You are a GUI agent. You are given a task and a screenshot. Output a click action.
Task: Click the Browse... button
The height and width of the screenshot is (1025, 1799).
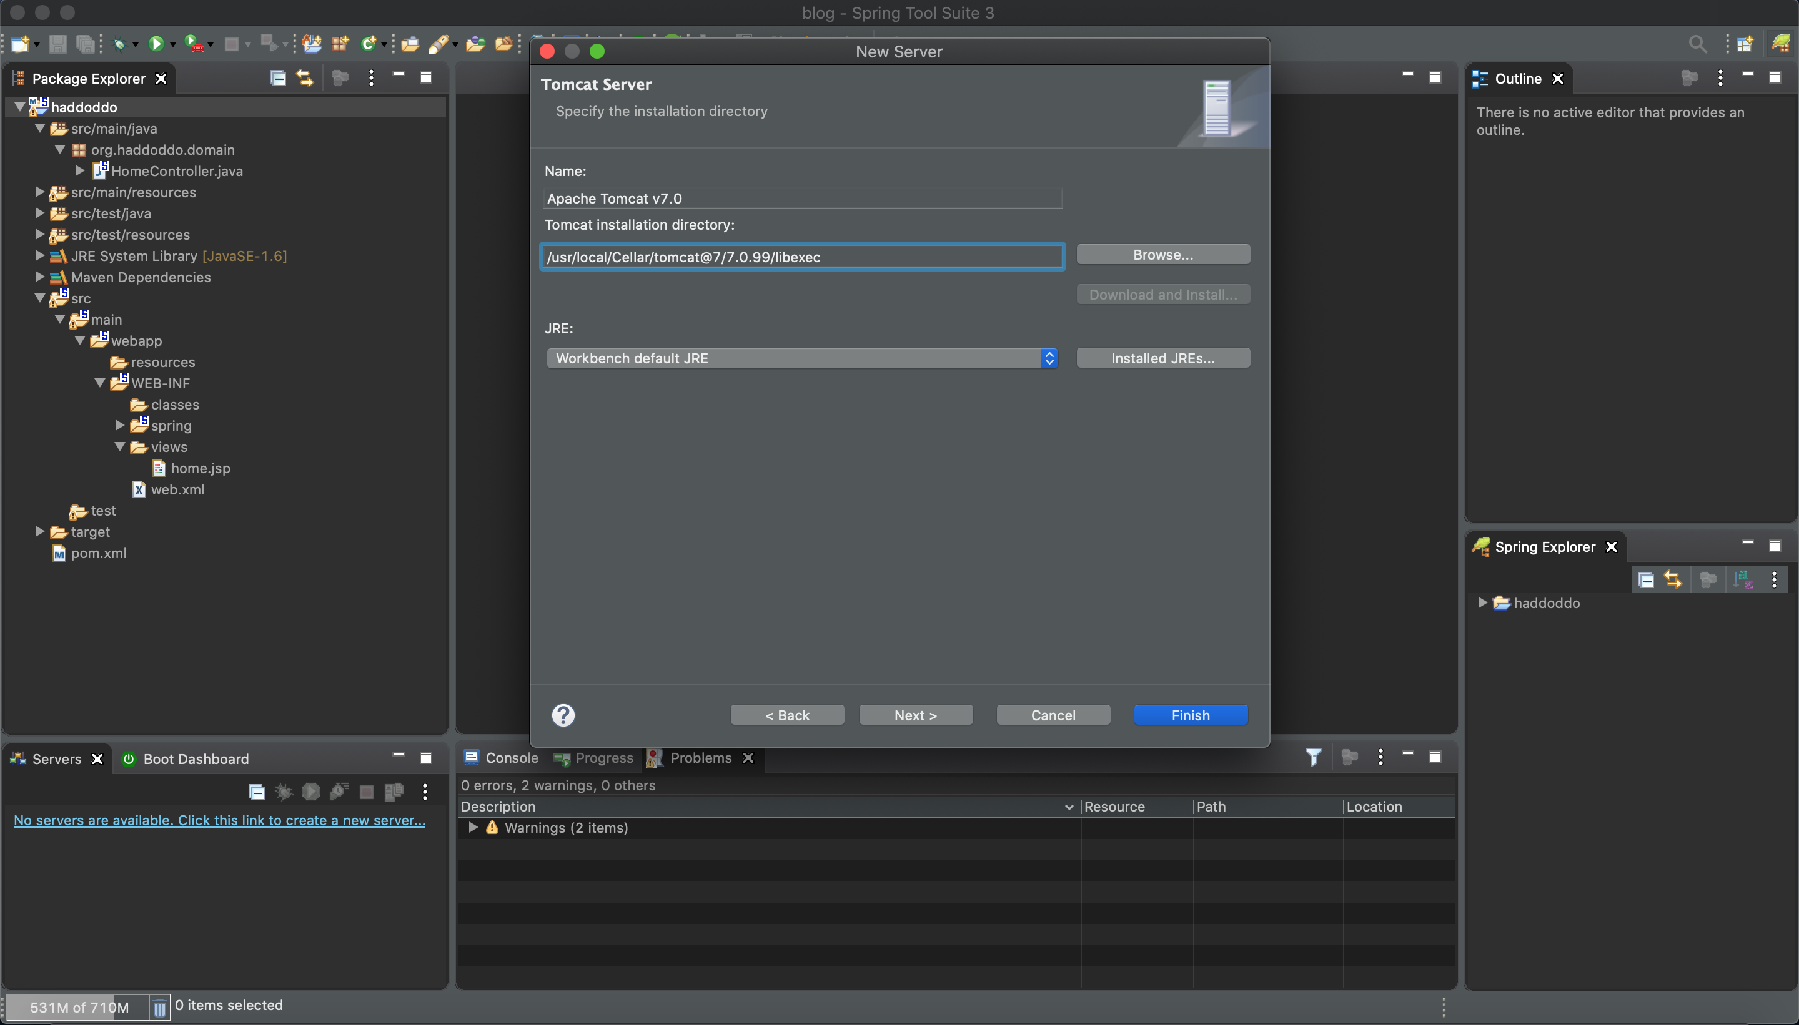click(1162, 255)
